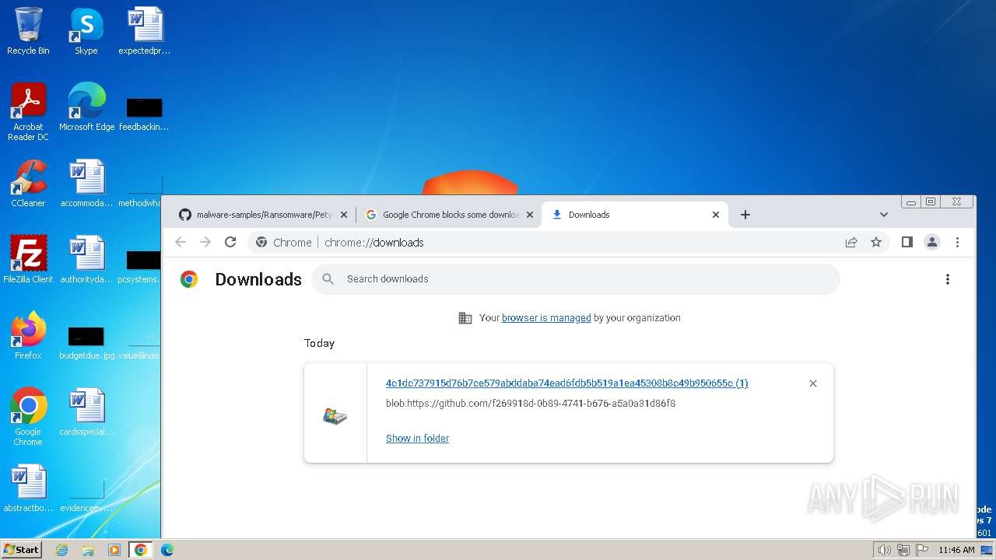
Task: Open Chrome's three-dot main menu
Action: 958,242
